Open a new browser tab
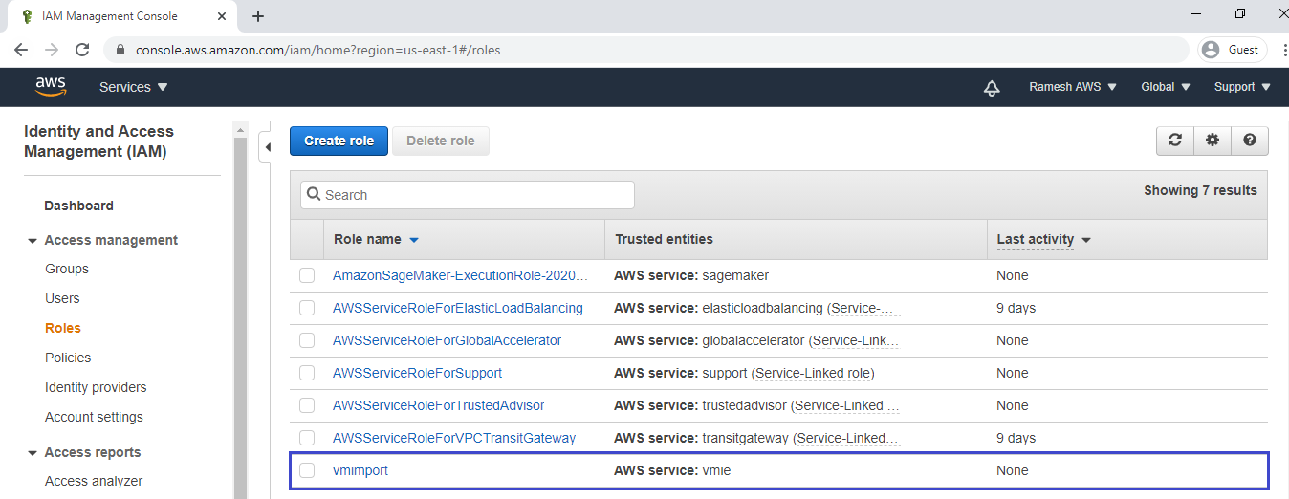Screen dimensions: 1289x499 click(258, 16)
